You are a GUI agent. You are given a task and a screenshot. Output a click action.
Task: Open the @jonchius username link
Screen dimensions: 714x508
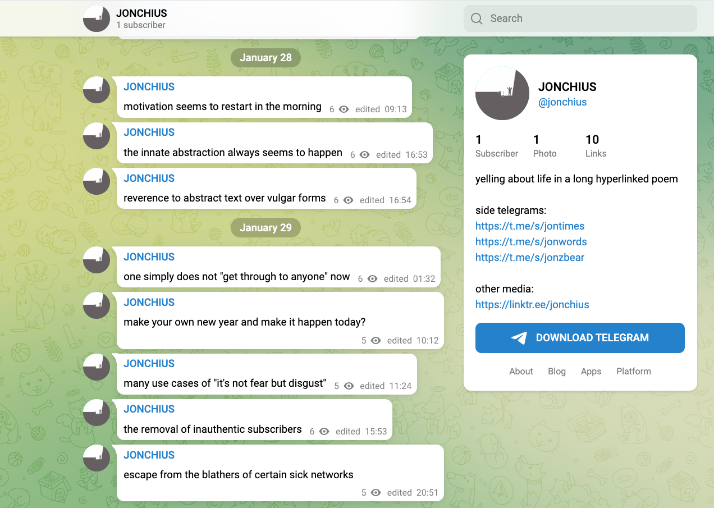[x=562, y=102]
